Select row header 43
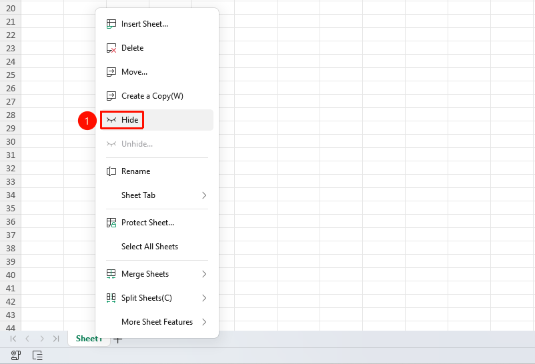Screen dimensions: 535x364 click(x=11, y=315)
